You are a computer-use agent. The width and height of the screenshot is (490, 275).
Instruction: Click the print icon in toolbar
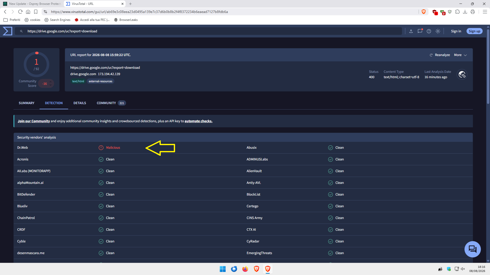[x=473, y=12]
